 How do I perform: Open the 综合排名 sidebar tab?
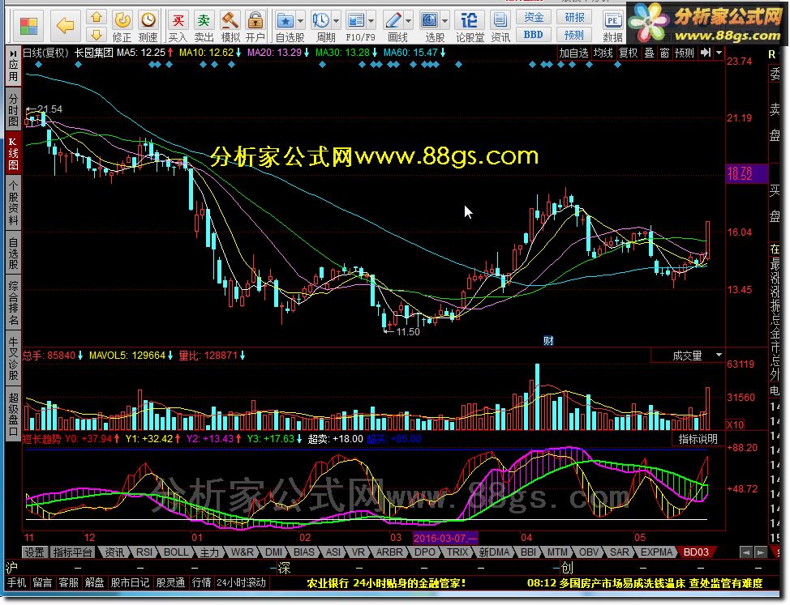tap(13, 303)
